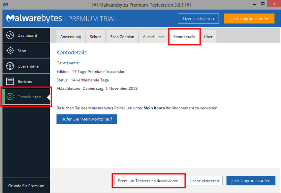
Task: Open the Scan-Zeitplan tab
Action: (x=122, y=37)
